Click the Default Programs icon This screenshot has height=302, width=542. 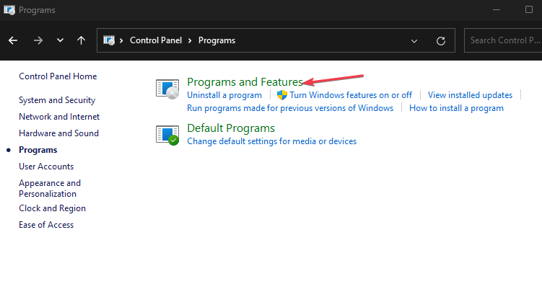click(x=167, y=136)
